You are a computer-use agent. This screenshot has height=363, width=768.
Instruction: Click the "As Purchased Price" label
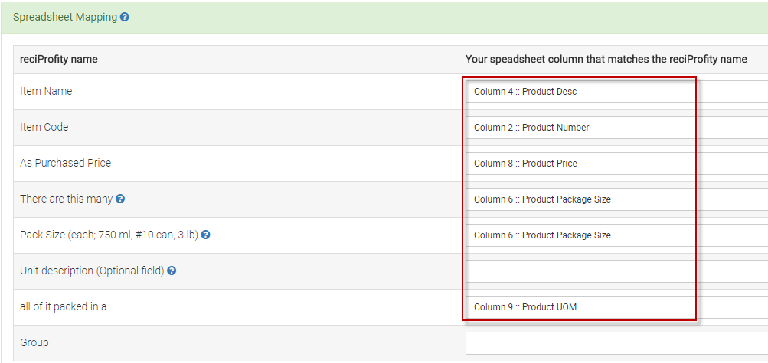click(x=66, y=163)
